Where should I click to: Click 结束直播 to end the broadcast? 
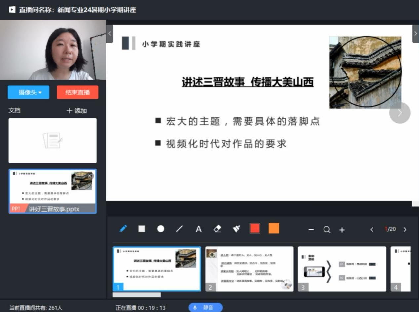78,93
